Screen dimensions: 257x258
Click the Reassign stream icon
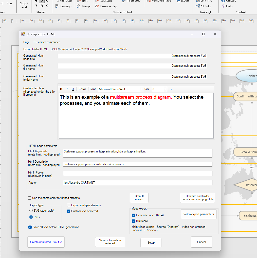tap(57, 6)
